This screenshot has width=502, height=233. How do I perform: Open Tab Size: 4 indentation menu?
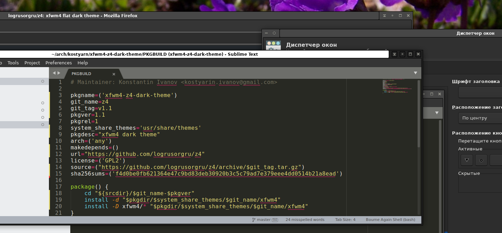[345, 220]
